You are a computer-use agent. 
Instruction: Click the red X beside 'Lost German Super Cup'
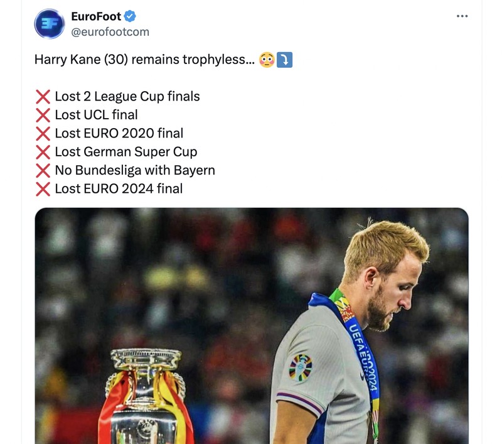click(x=42, y=151)
